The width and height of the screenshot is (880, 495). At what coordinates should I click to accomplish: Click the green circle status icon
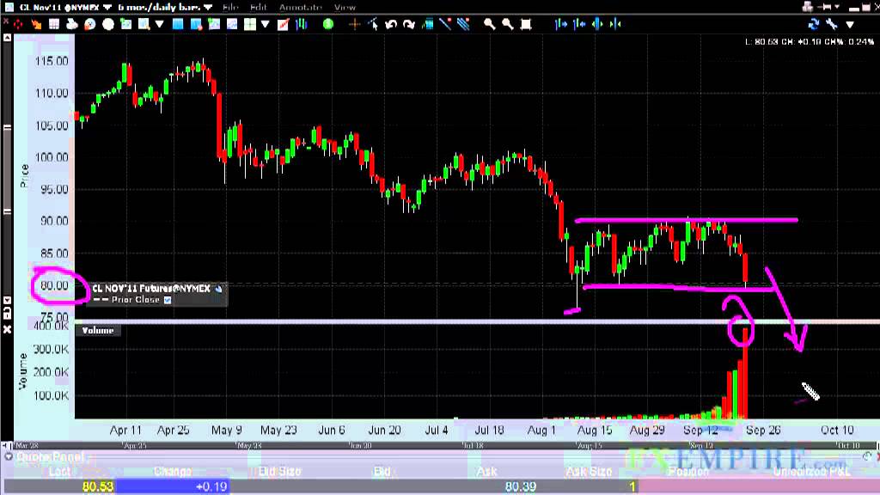tap(328, 24)
